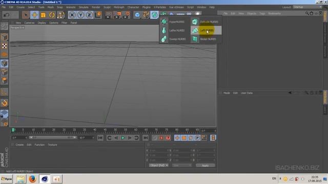
Task: Toggle Z axis lock
Action: (89, 15)
